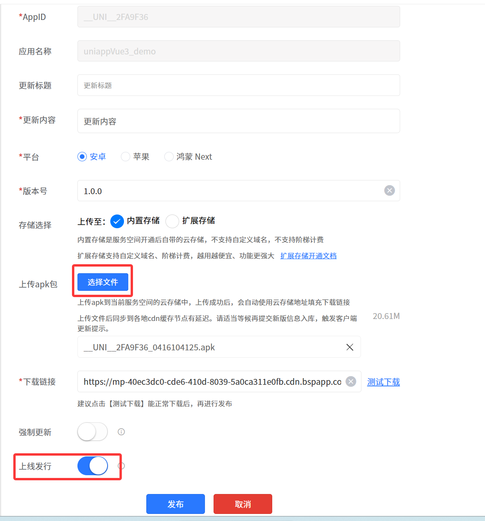Turn off the 上线发行 switch
The width and height of the screenshot is (485, 521).
[x=93, y=466]
